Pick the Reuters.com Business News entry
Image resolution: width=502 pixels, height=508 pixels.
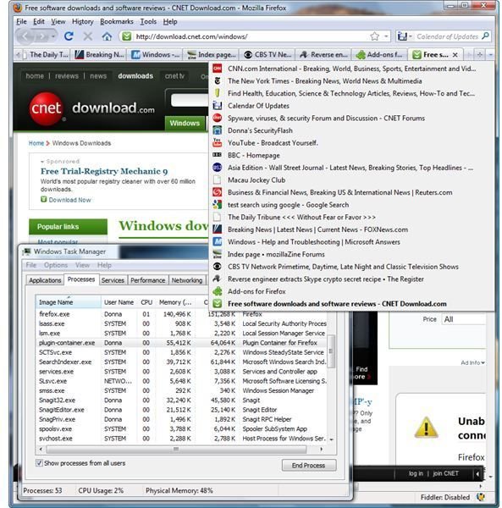pyautogui.click(x=351, y=192)
